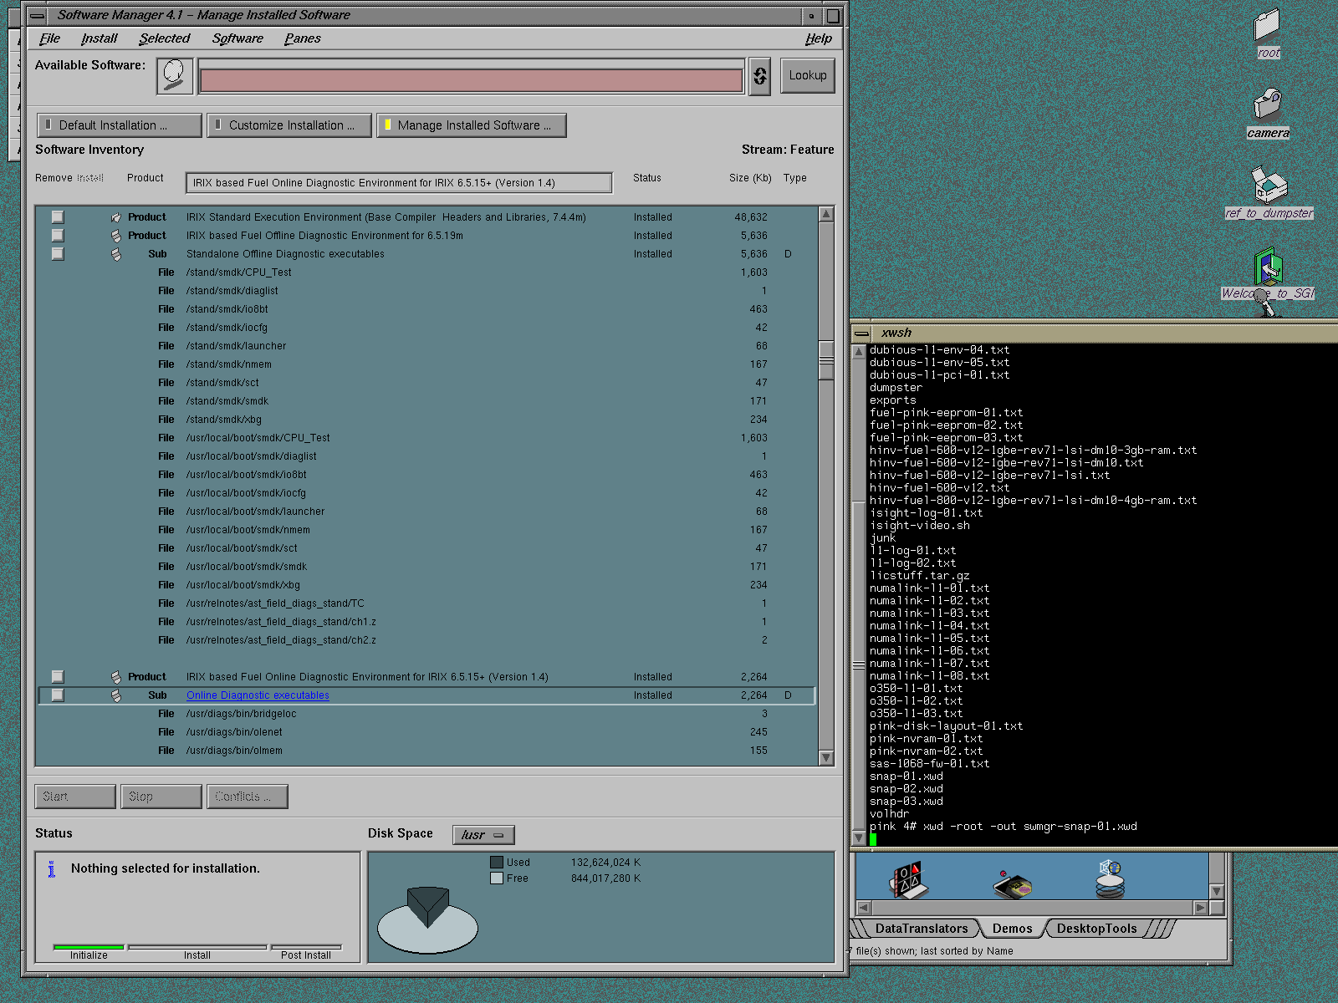Launch the web globe on spring icon
This screenshot has width=1338, height=1003.
[1111, 879]
